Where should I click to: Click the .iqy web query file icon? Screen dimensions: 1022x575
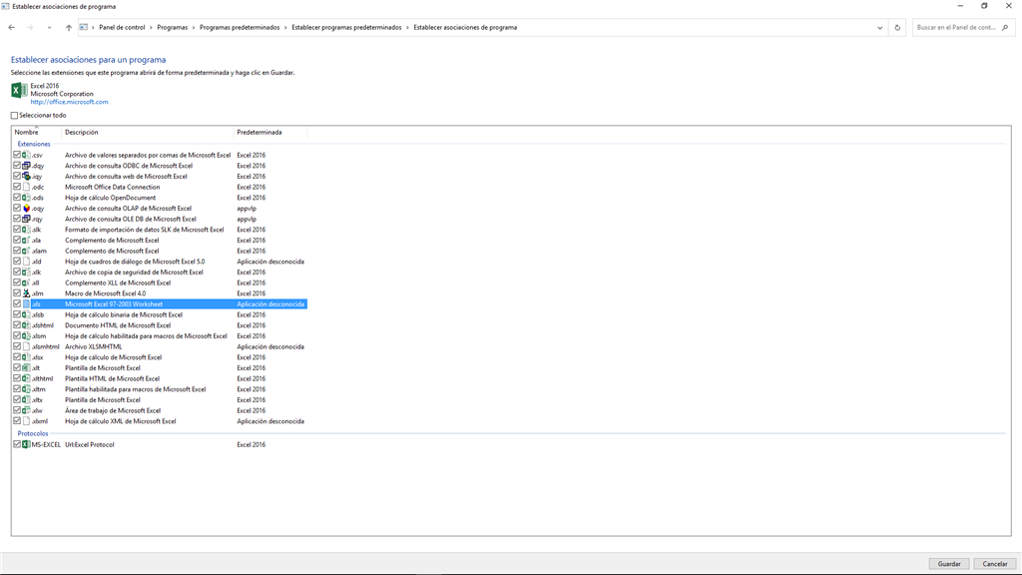26,176
